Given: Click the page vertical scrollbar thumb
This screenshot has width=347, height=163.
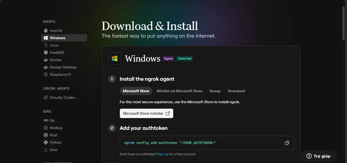Looking at the screenshot, I should (344, 23).
